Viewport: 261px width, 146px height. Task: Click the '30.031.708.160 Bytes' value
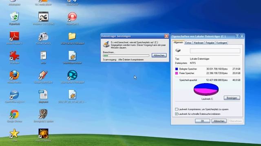click(217, 69)
